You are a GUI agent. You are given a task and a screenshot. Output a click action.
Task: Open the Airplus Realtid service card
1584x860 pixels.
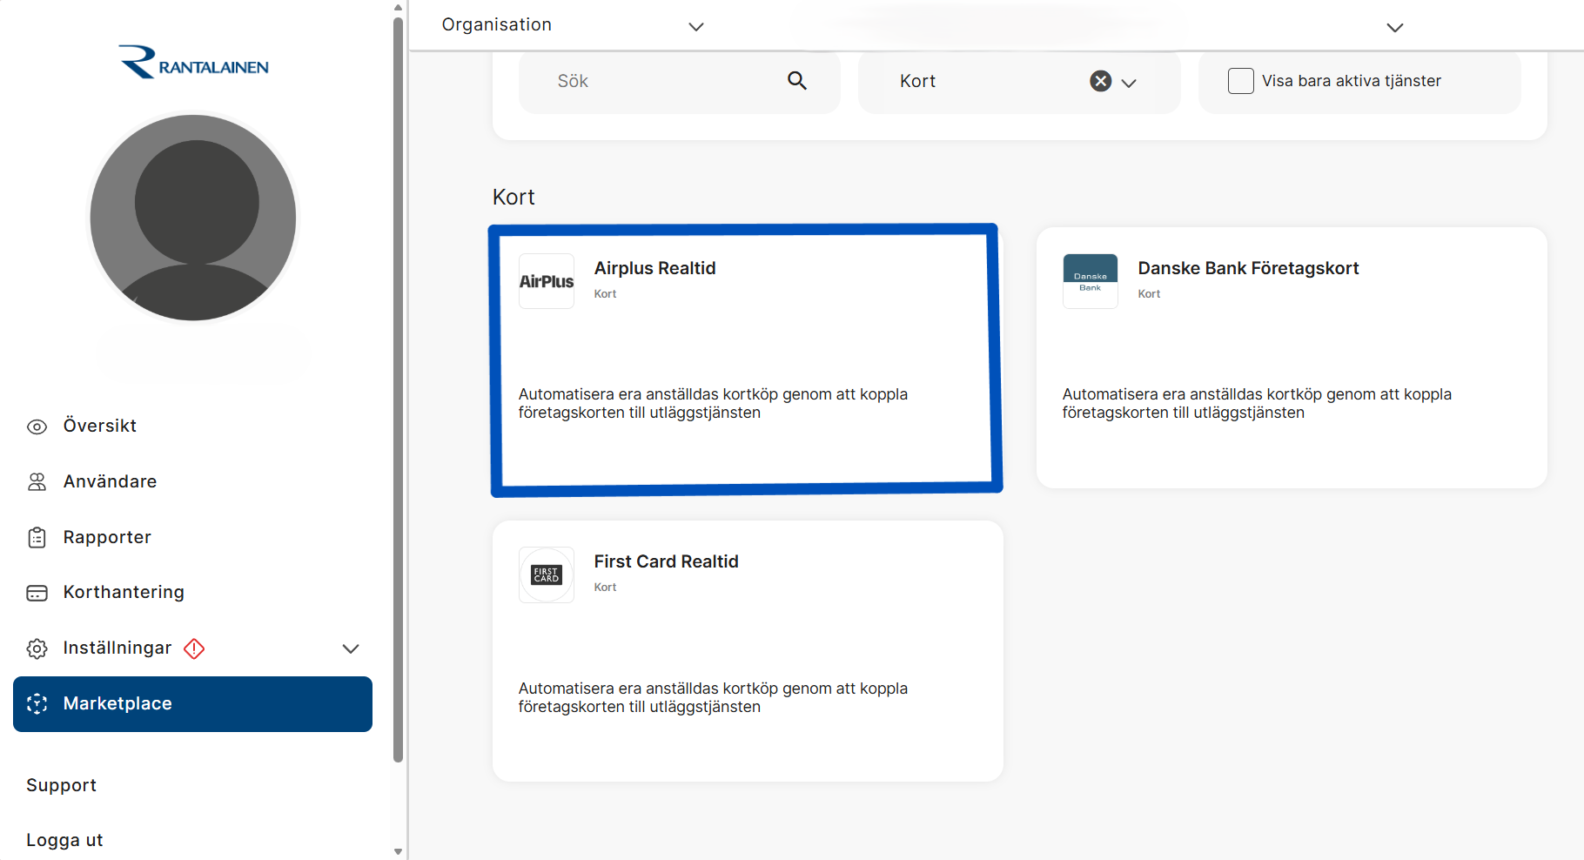[747, 359]
